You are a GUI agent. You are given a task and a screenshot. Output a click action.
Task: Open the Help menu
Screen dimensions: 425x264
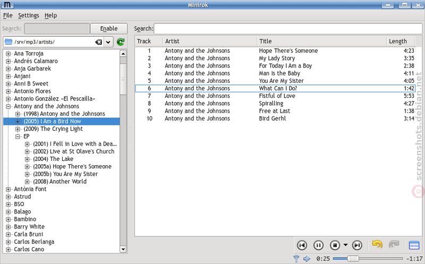tap(50, 15)
